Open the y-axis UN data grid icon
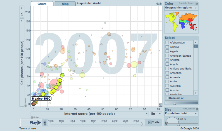The height and width of the screenshot is (132, 222). tap(26, 105)
